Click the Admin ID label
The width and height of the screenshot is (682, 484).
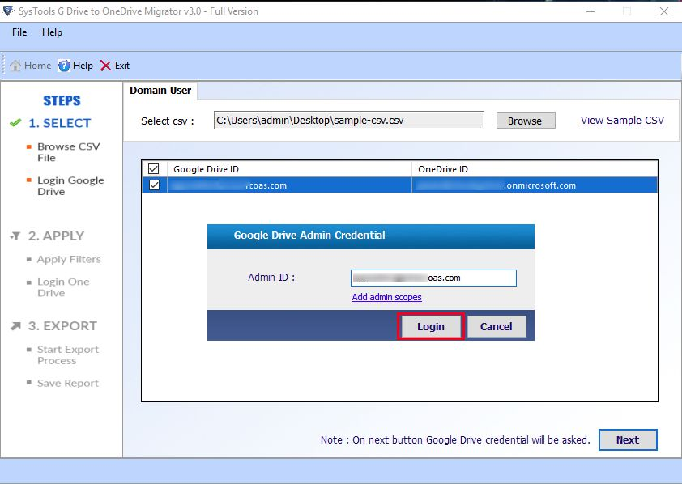pos(271,277)
